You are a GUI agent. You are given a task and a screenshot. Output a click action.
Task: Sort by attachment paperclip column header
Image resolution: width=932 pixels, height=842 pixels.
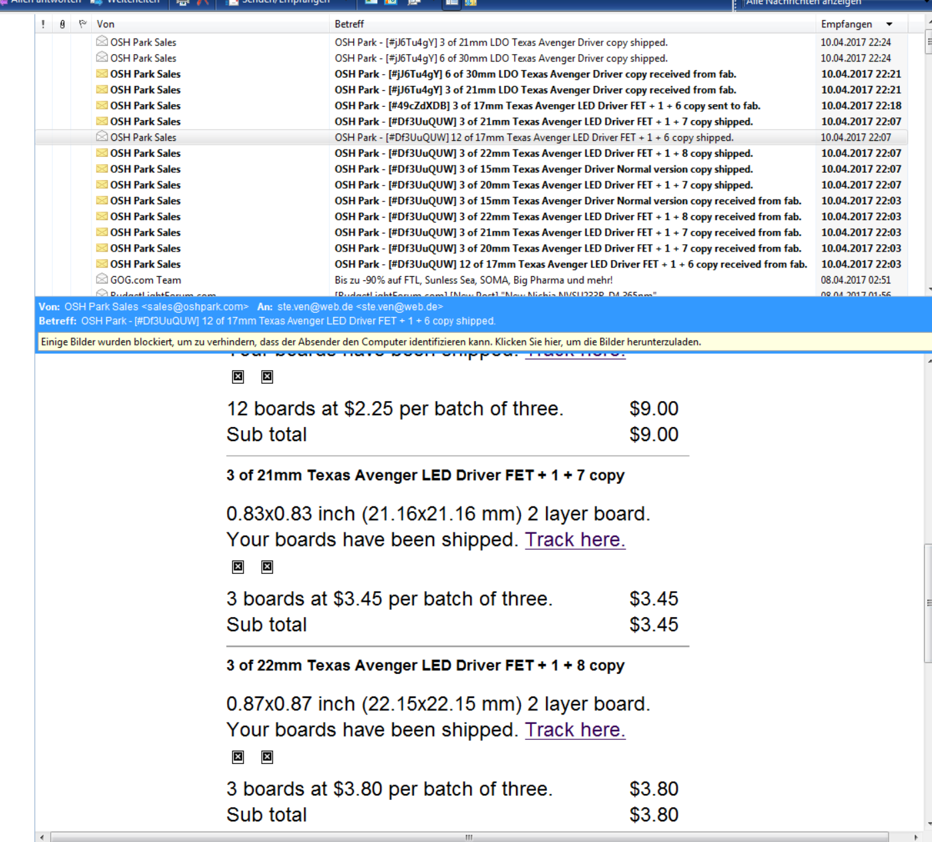point(62,24)
